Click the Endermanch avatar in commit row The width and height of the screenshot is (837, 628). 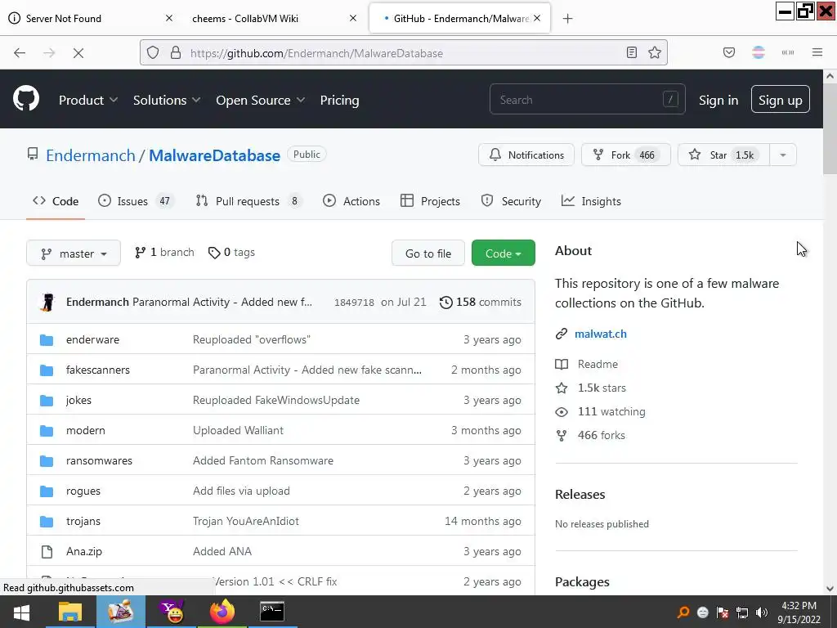47,303
